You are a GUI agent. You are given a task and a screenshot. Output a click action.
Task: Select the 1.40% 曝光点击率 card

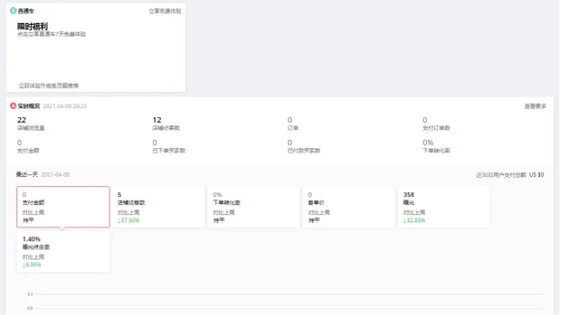click(63, 251)
